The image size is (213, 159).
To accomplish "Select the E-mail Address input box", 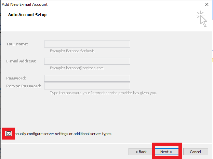I will (87, 61).
